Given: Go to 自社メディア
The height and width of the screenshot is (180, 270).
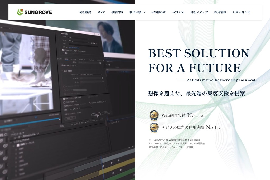Looking at the screenshot, I should pyautogui.click(x=199, y=12).
